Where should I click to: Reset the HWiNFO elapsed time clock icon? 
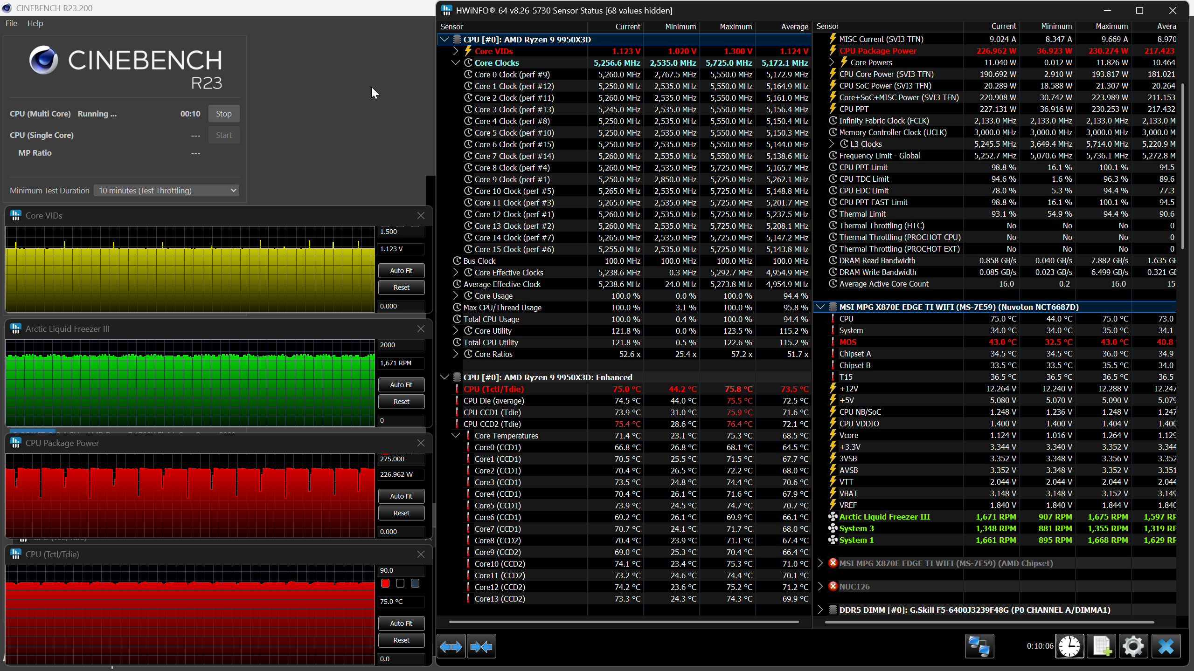point(1069,646)
